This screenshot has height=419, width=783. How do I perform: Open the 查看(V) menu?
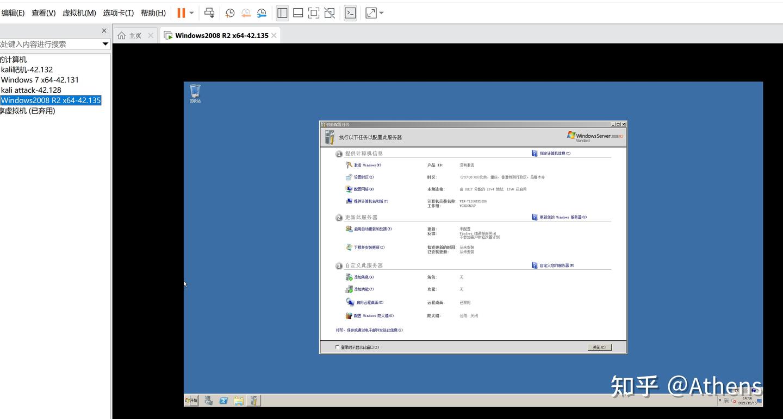click(43, 13)
